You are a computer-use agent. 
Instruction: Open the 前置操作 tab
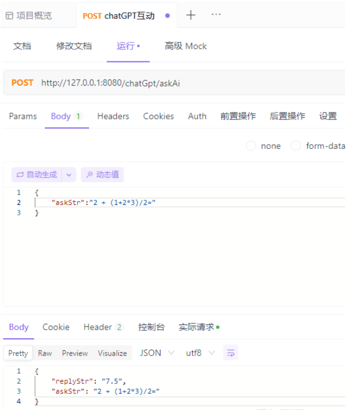[x=238, y=116]
